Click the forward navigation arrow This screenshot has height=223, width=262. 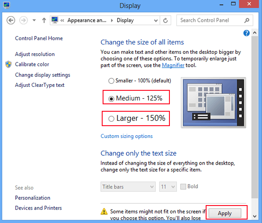coord(24,21)
